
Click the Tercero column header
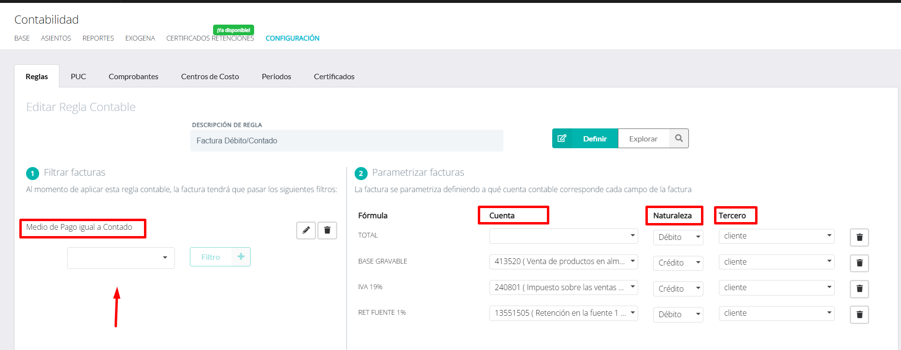(732, 216)
